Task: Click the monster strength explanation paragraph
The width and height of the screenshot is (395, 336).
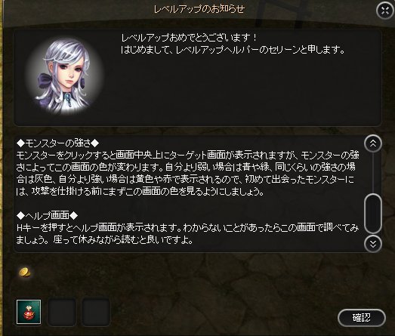Action: point(187,174)
